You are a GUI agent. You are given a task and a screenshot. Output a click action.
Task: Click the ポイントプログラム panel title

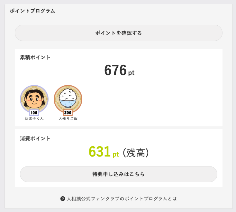pyautogui.click(x=32, y=11)
